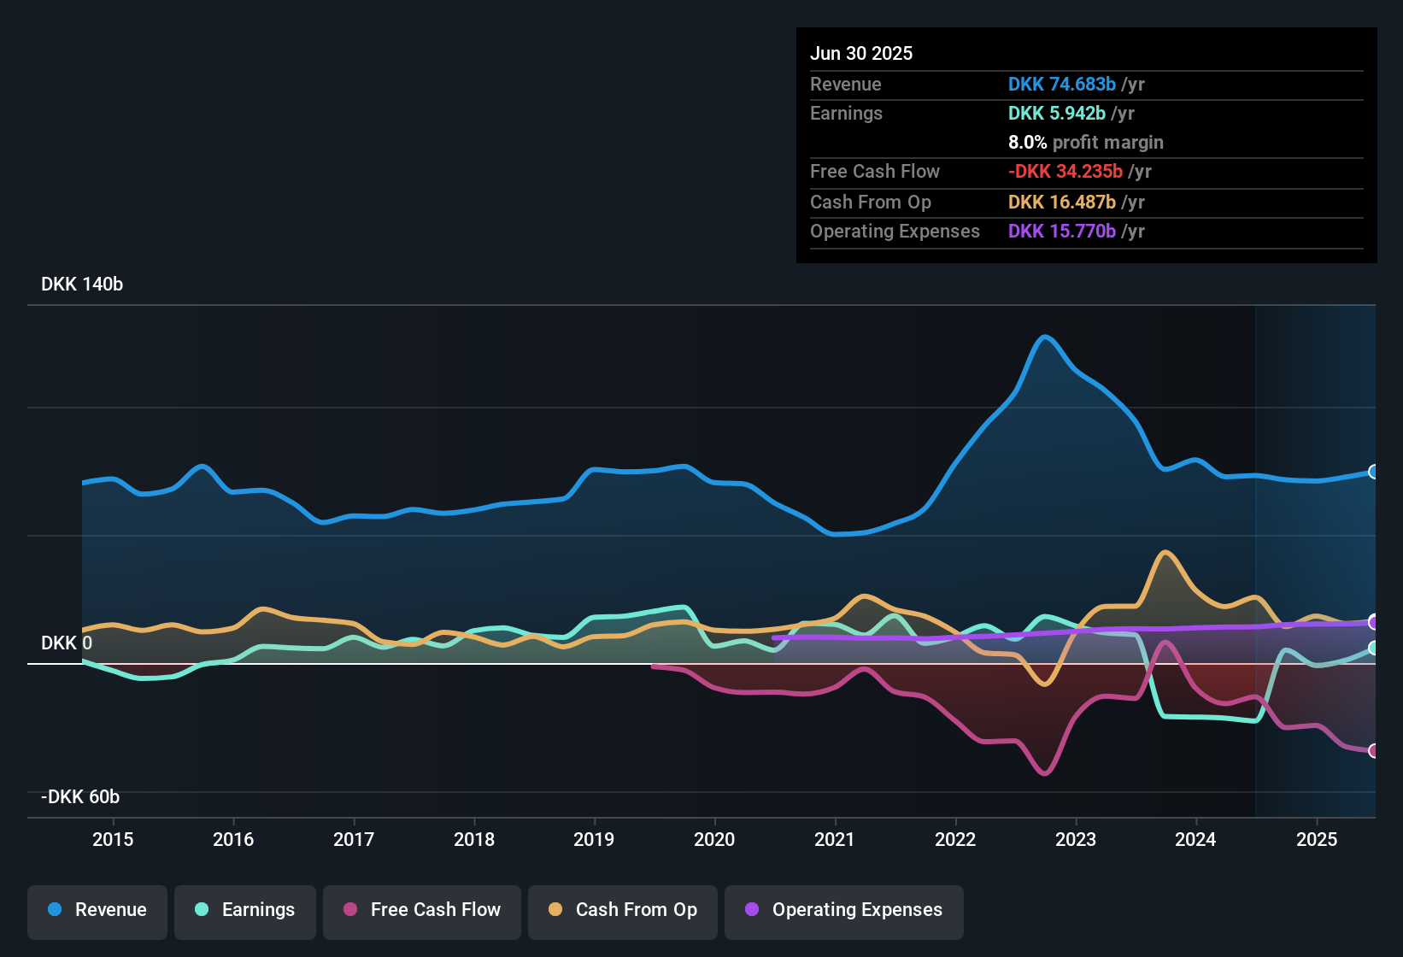Image resolution: width=1403 pixels, height=957 pixels.
Task: Click the Operating Expenses endpoint marker
Action: click(1374, 621)
